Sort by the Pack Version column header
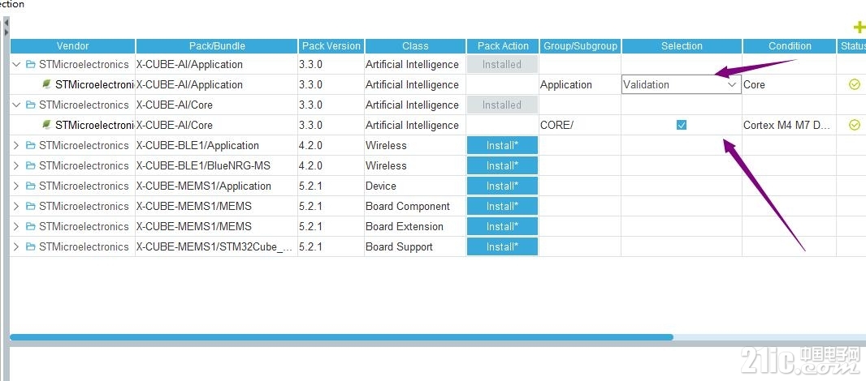The image size is (866, 381). click(331, 46)
